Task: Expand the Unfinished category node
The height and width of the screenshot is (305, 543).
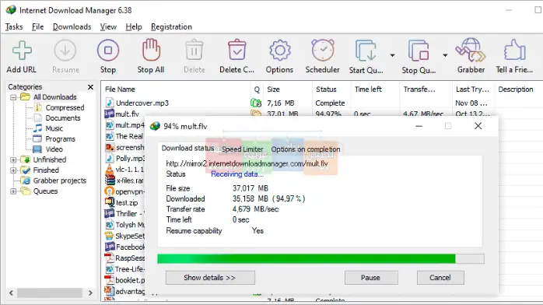Action: click(13, 160)
